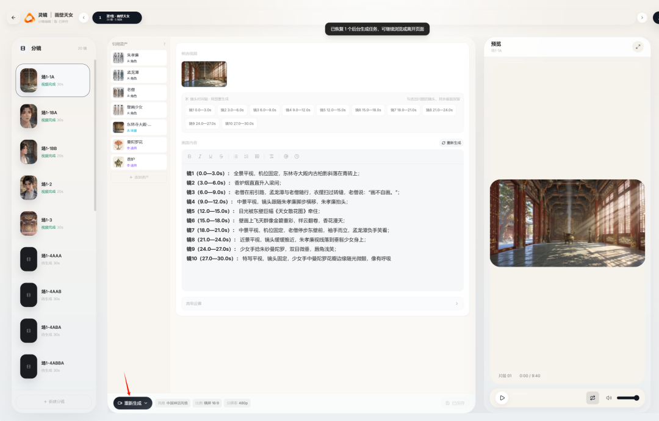
Task: Adjust the preview volume slider
Action: 627,398
